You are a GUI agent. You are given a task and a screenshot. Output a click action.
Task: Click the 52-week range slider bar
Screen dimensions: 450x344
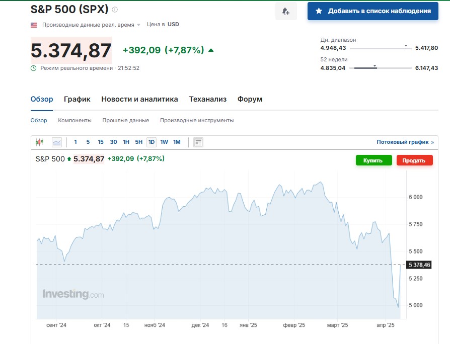[380, 68]
